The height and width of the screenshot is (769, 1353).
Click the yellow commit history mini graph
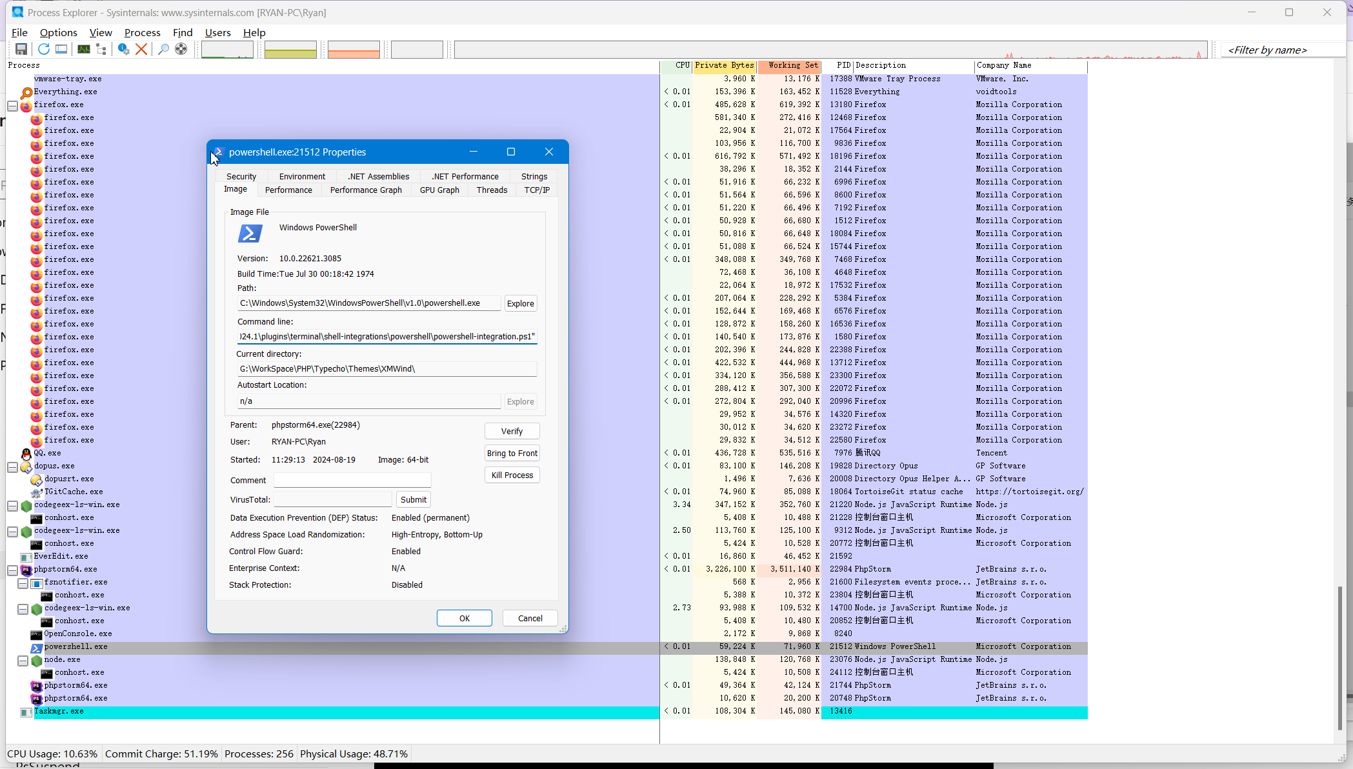click(290, 50)
